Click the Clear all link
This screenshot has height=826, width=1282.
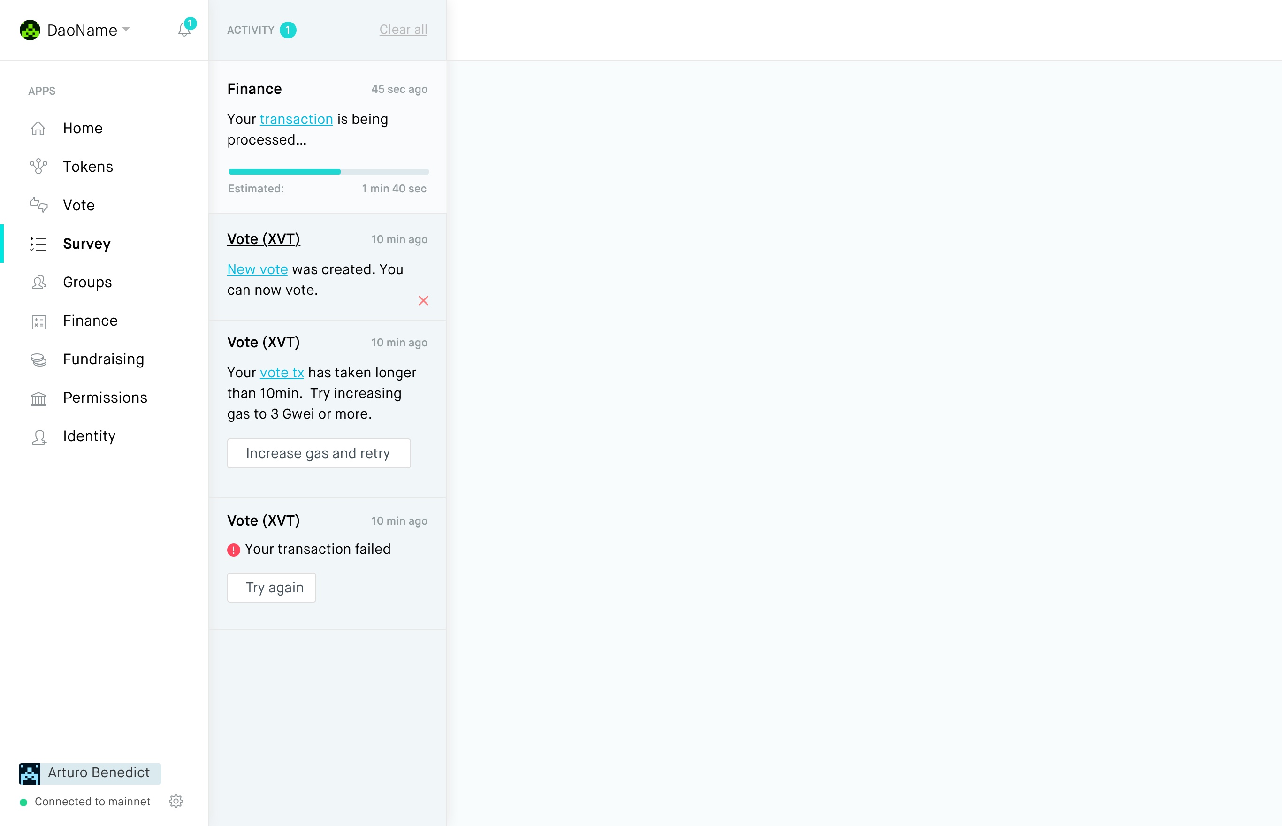point(403,30)
